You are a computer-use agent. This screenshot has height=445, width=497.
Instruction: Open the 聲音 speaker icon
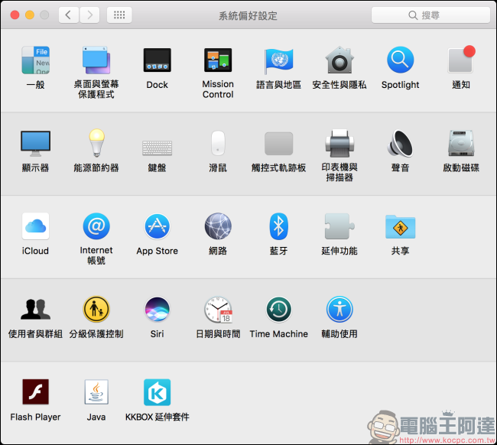click(400, 143)
